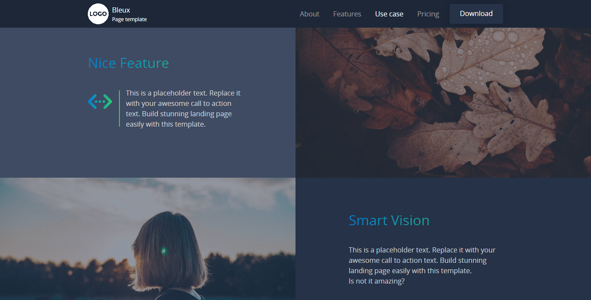This screenshot has width=591, height=300.
Task: Click the Smart Vision heading
Action: pos(389,220)
